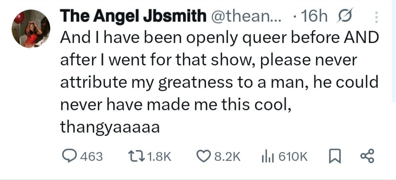The image size is (396, 180).
Task: Click the 610K views count
Action: (x=293, y=156)
